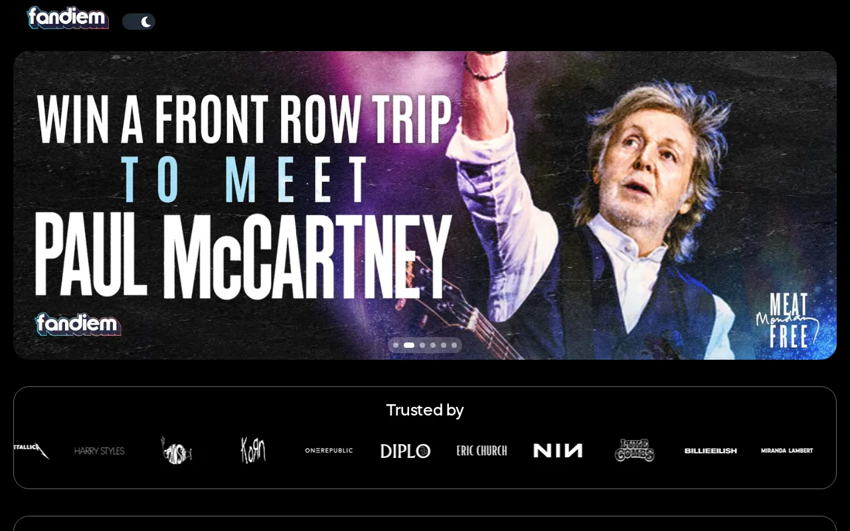Click the OneRepublic logo
The image size is (850, 531).
pyautogui.click(x=329, y=451)
